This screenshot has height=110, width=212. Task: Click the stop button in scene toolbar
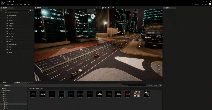pos(109,8)
